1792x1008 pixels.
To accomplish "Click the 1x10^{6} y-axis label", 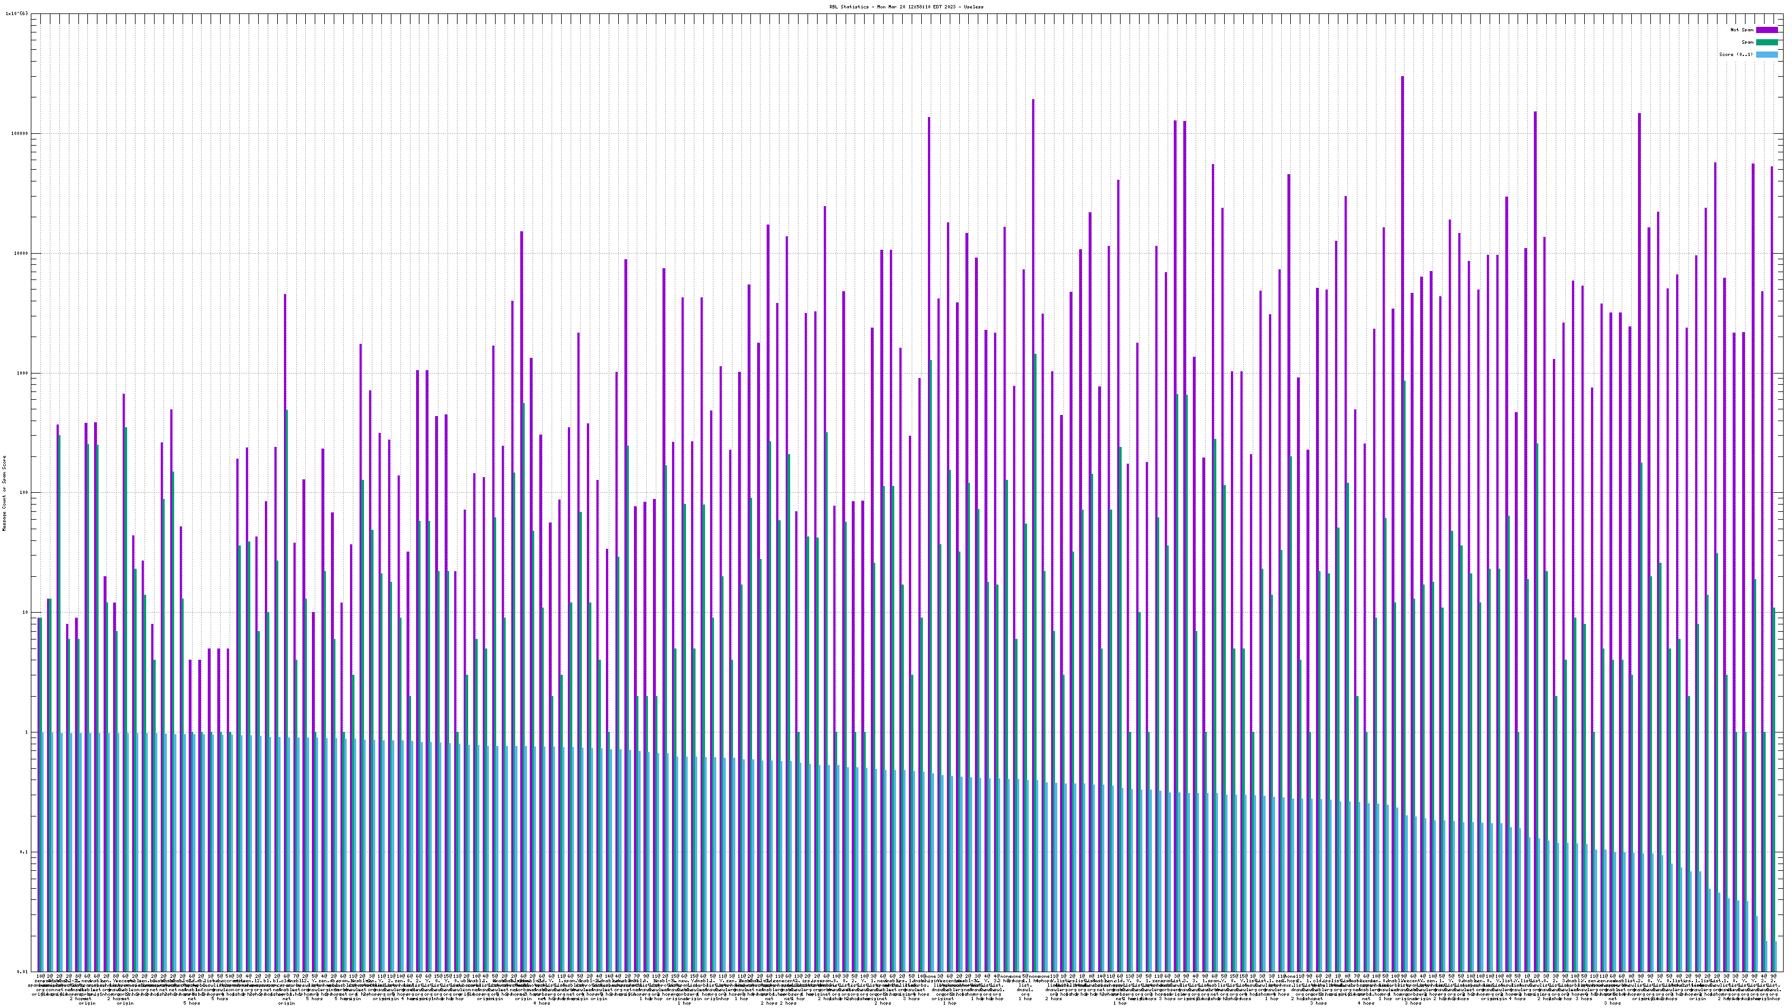I will 16,13.
